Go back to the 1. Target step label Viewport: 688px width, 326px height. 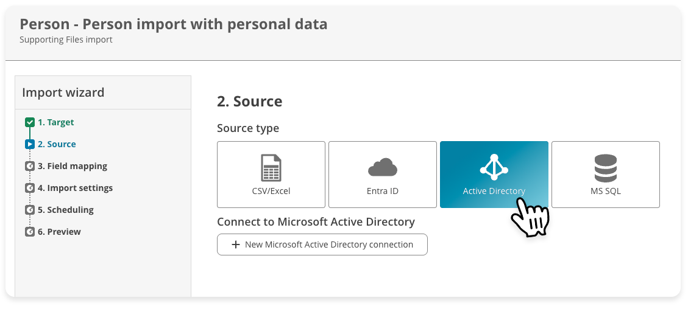(55, 122)
